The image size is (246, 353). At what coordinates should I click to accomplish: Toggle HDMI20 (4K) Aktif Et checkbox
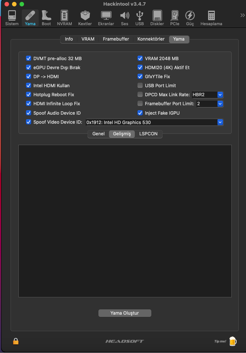coord(140,68)
